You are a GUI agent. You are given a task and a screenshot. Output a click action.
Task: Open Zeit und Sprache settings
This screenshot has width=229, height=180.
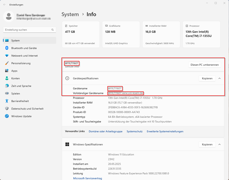click(x=30, y=86)
